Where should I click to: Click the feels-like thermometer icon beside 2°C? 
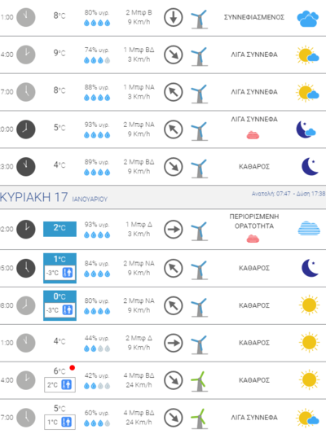click(x=67, y=384)
